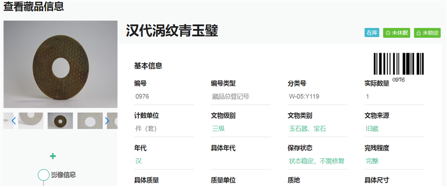The height and width of the screenshot is (187, 447).
Task: Click the 编号类型 field 藏品总登记号
Action: 240,97
